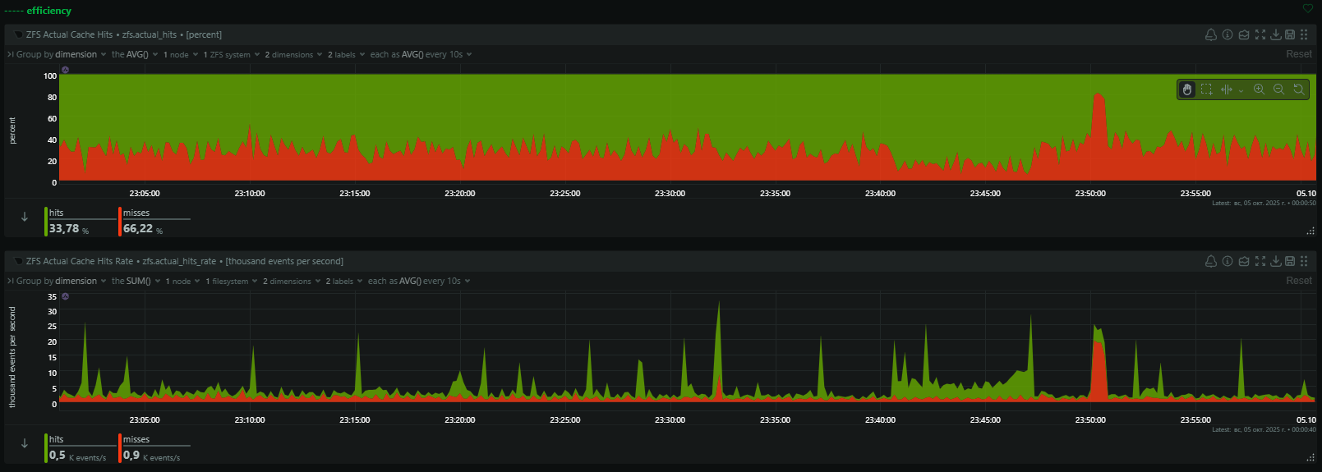Zoom out on the cache hits chart
This screenshot has width=1322, height=472.
click(1278, 89)
